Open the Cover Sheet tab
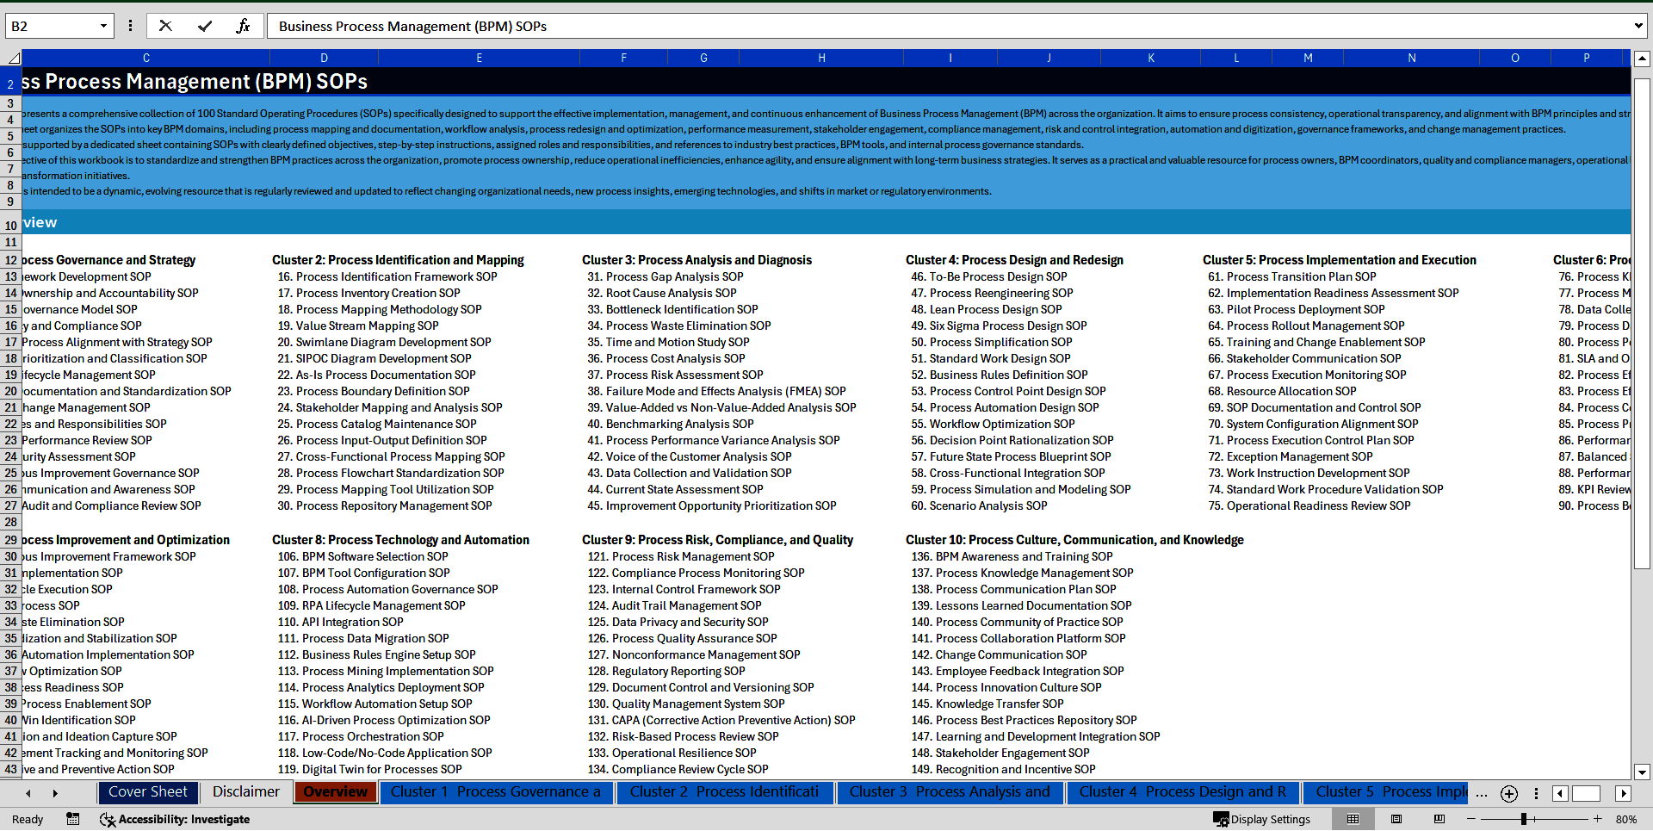This screenshot has height=831, width=1653. [148, 792]
